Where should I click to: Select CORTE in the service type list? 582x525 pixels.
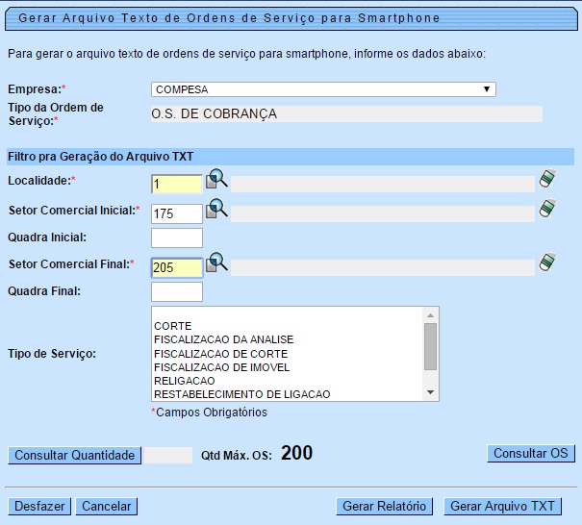click(x=173, y=327)
